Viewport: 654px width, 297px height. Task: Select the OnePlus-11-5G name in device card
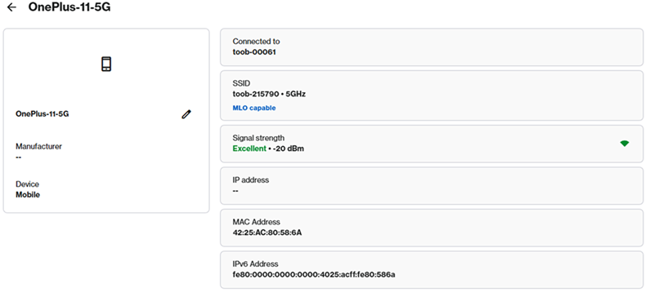click(x=43, y=113)
